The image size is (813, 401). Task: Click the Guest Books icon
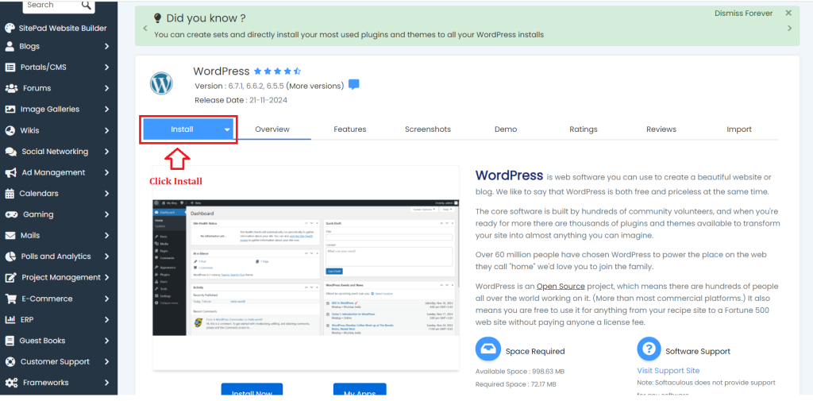pyautogui.click(x=10, y=341)
